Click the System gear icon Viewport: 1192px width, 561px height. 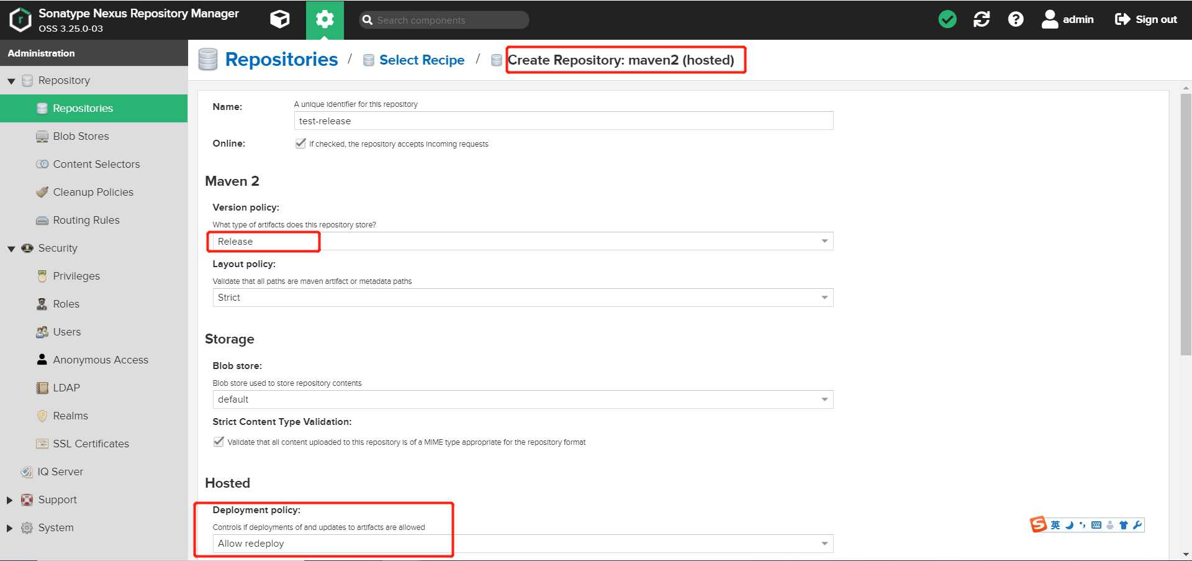27,527
